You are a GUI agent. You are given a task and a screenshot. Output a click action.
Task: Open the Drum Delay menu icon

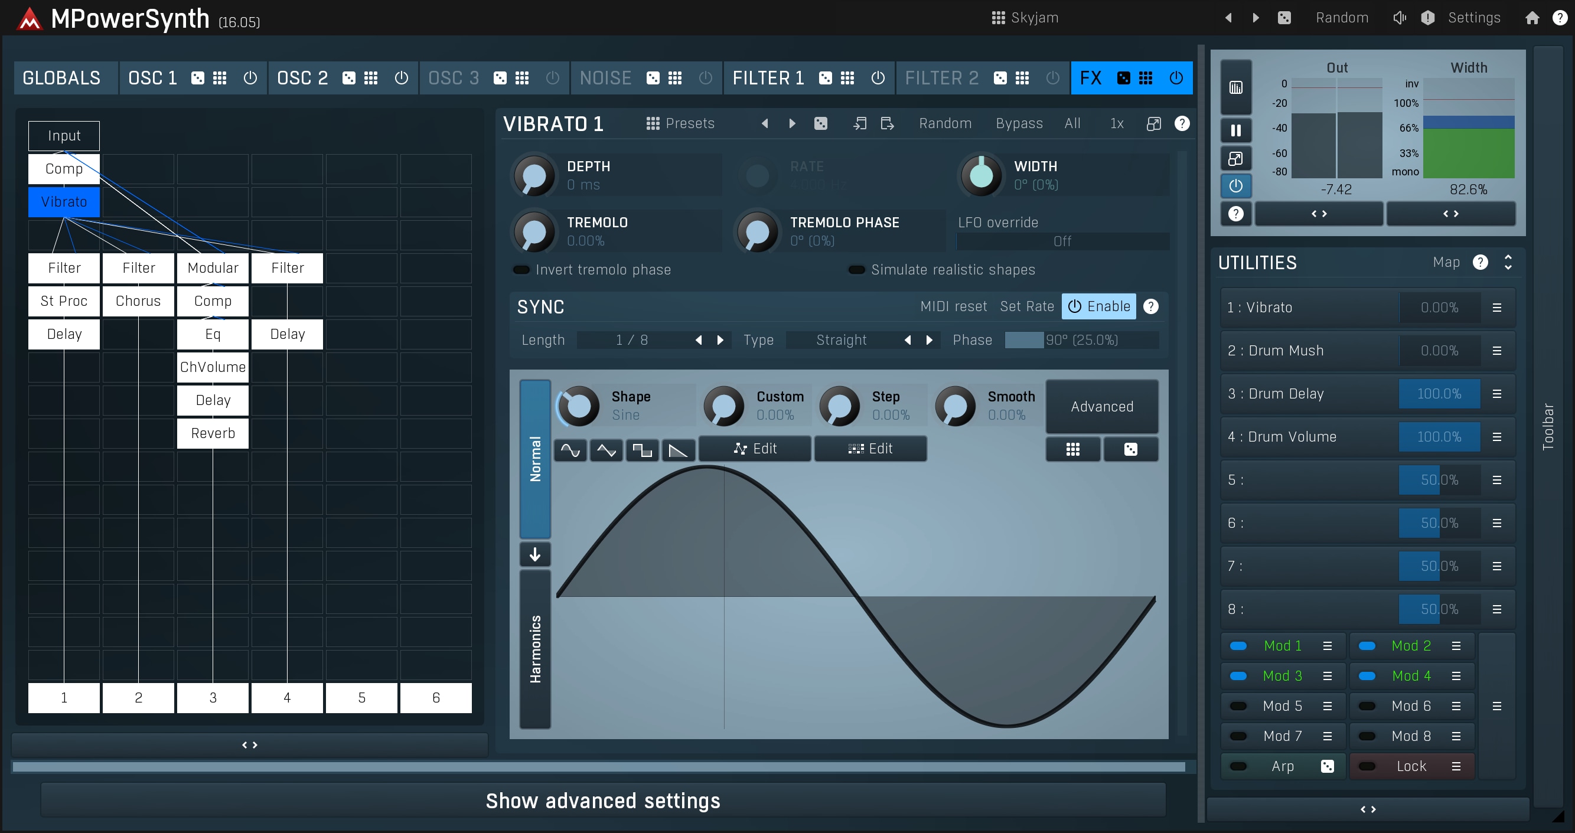[1496, 394]
